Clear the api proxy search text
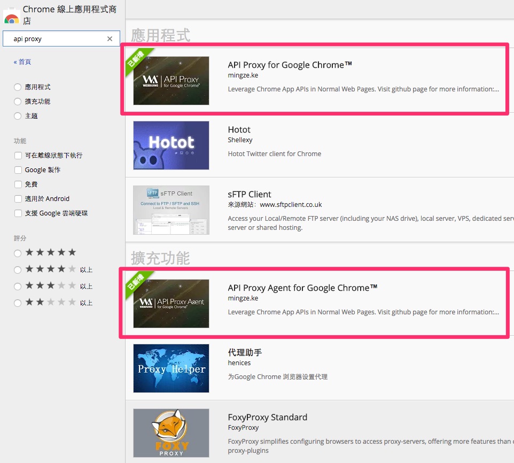This screenshot has height=463, width=514. (x=110, y=38)
